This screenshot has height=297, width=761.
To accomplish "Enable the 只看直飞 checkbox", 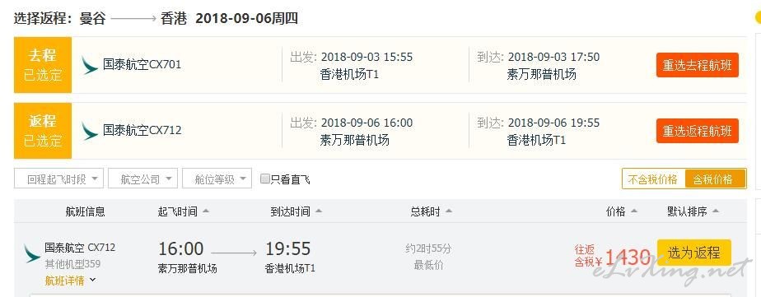I will [x=265, y=179].
